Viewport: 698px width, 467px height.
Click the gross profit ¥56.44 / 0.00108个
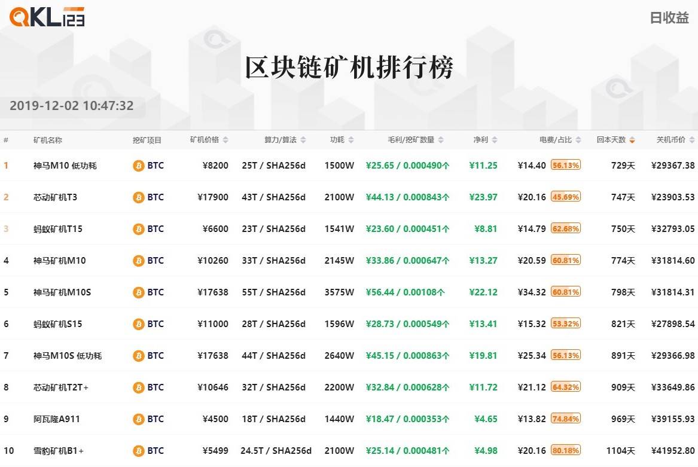[x=405, y=292]
